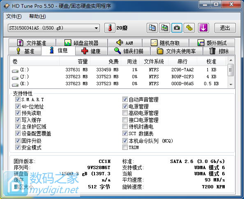
Task: Open the 磁盘监视器 tab
Action: click(82, 43)
